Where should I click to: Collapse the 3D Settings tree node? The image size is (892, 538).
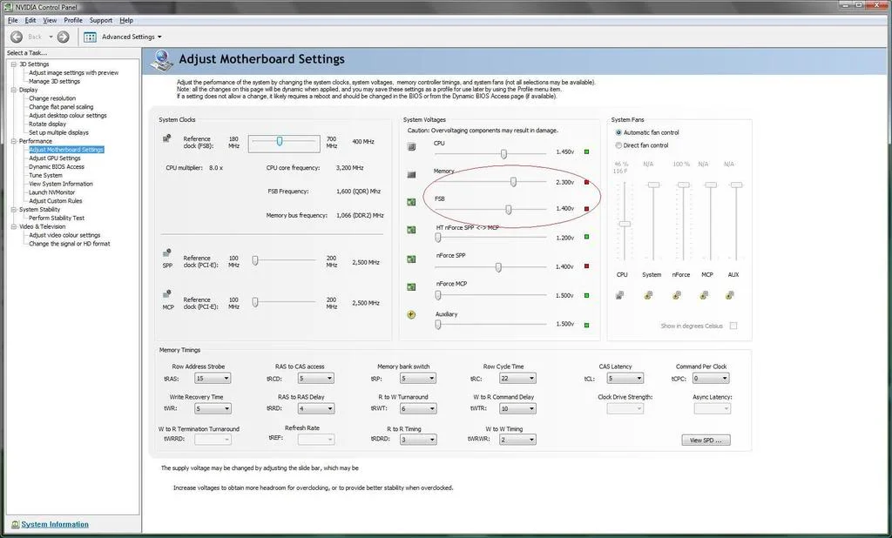tap(14, 64)
